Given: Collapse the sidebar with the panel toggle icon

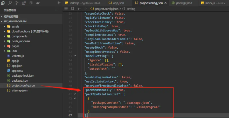Looking at the screenshot, I should pos(59,3).
